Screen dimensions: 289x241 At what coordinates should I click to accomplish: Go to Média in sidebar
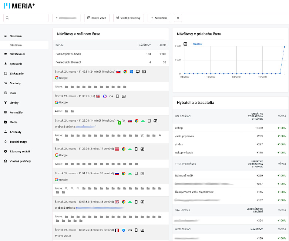coord(13,122)
